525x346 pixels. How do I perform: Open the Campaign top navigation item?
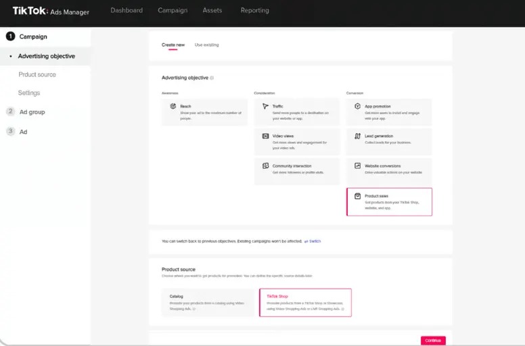point(173,10)
